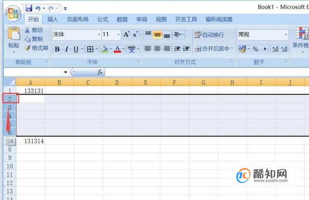
Task: Select cell A1 containing 133131
Action: pos(30,91)
